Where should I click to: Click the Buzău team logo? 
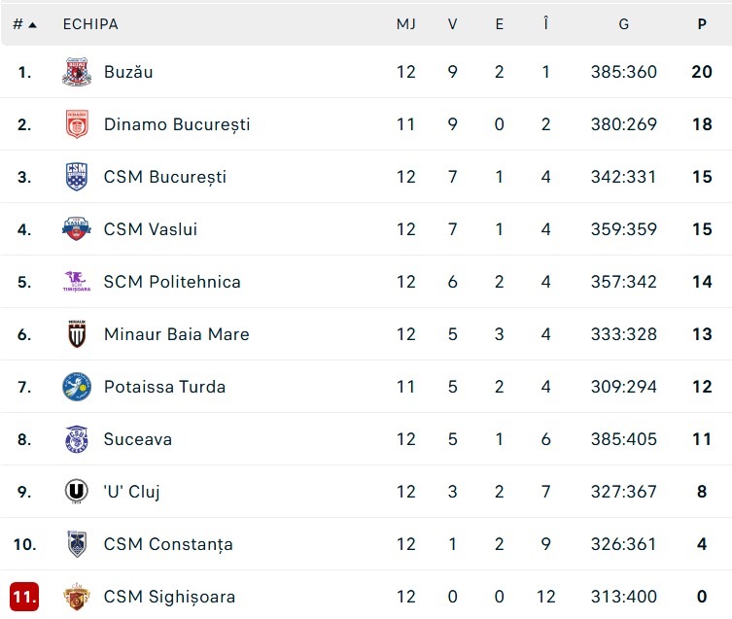point(77,72)
